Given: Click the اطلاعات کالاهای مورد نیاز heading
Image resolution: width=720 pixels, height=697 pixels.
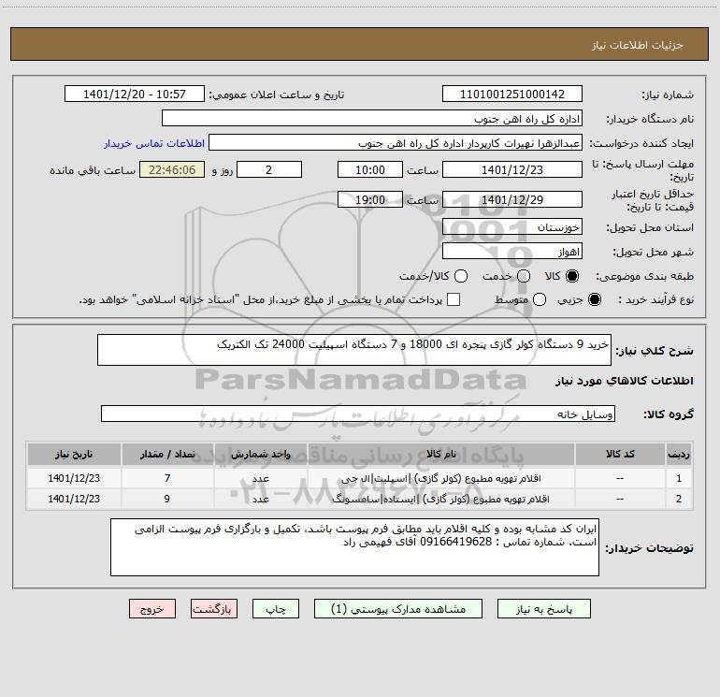Looking at the screenshot, I should pyautogui.click(x=624, y=381).
